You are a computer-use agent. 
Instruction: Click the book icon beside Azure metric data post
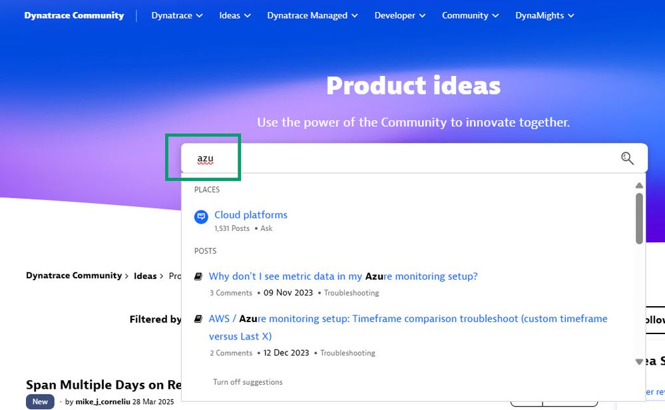point(198,276)
